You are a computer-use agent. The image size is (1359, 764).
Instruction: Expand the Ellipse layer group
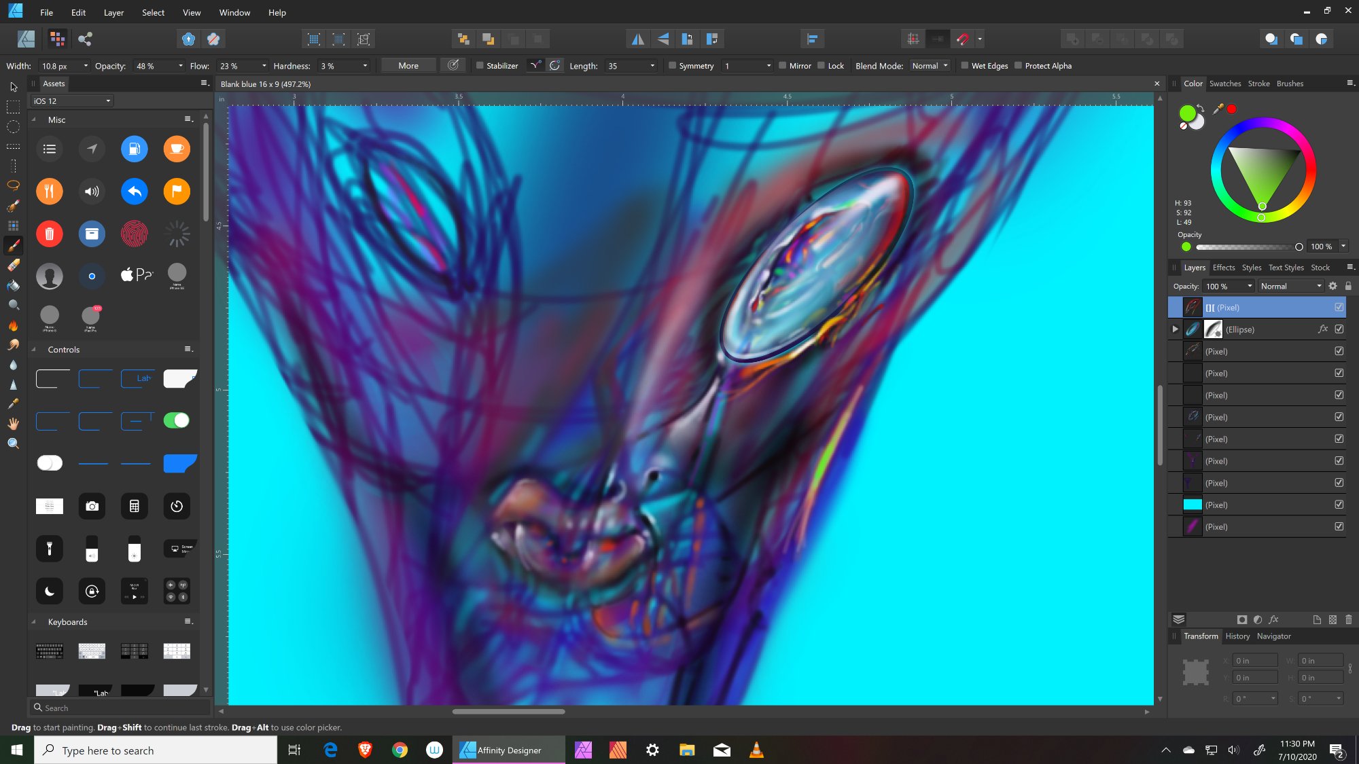click(1175, 329)
